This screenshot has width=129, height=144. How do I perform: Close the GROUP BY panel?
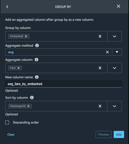[118, 6]
